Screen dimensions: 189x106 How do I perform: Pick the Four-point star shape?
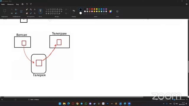tap(61, 11)
